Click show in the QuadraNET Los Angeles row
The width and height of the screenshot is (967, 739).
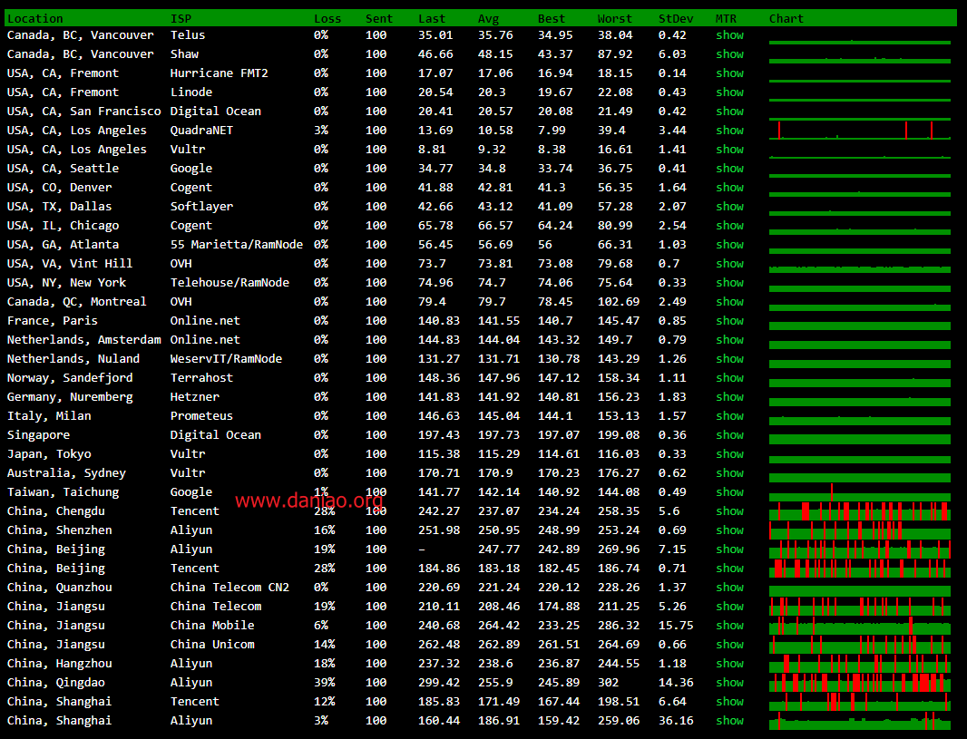coord(729,130)
